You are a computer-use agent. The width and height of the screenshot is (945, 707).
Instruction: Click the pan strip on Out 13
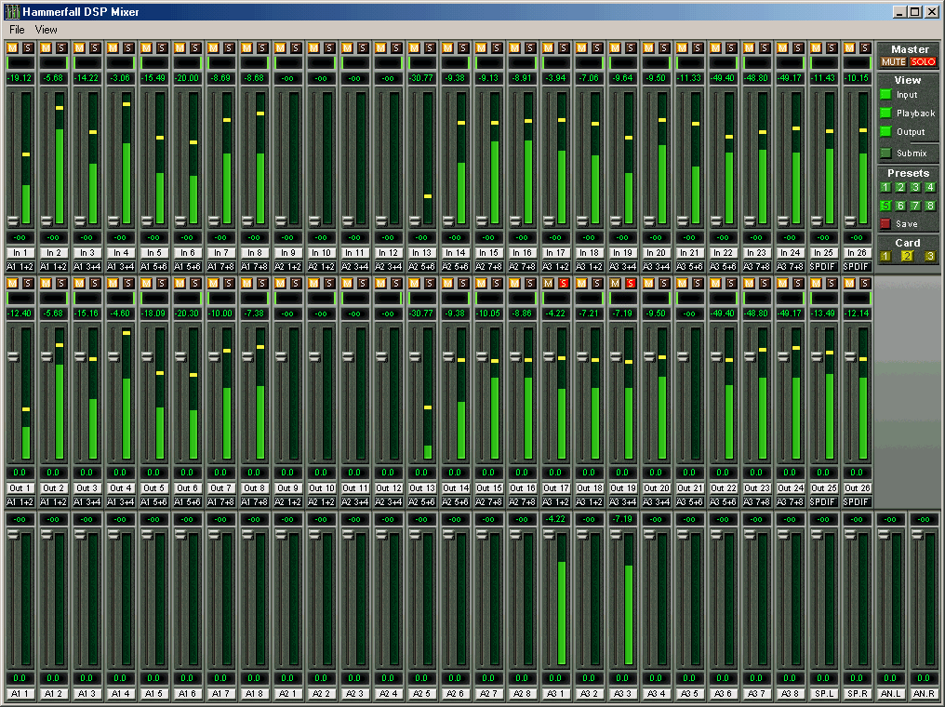[x=422, y=298]
